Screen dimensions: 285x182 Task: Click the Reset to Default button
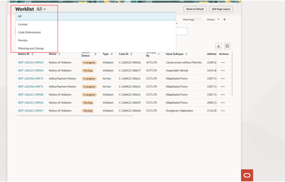[x=195, y=9]
